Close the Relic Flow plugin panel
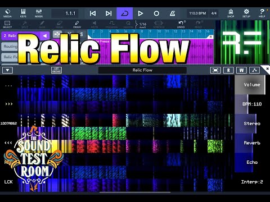The height and width of the screenshot is (202, 270). click(x=267, y=69)
